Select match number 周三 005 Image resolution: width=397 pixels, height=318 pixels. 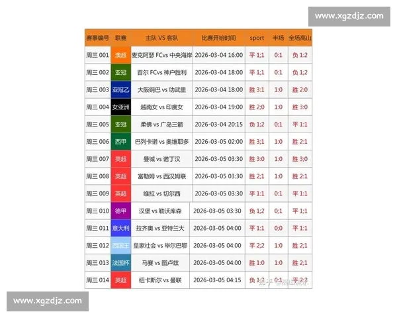[x=97, y=125]
